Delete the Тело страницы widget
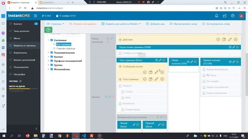Screen dimensions: 248x139 162,79
